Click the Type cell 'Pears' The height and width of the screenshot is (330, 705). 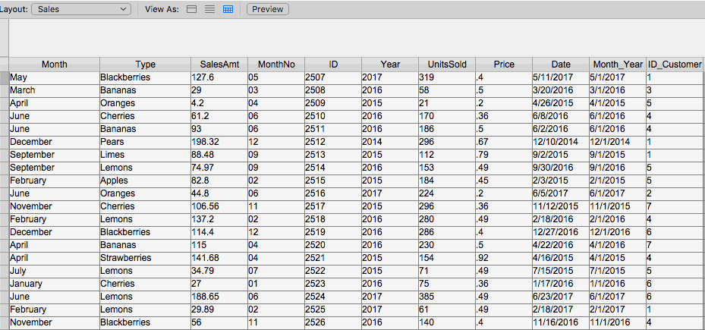145,142
